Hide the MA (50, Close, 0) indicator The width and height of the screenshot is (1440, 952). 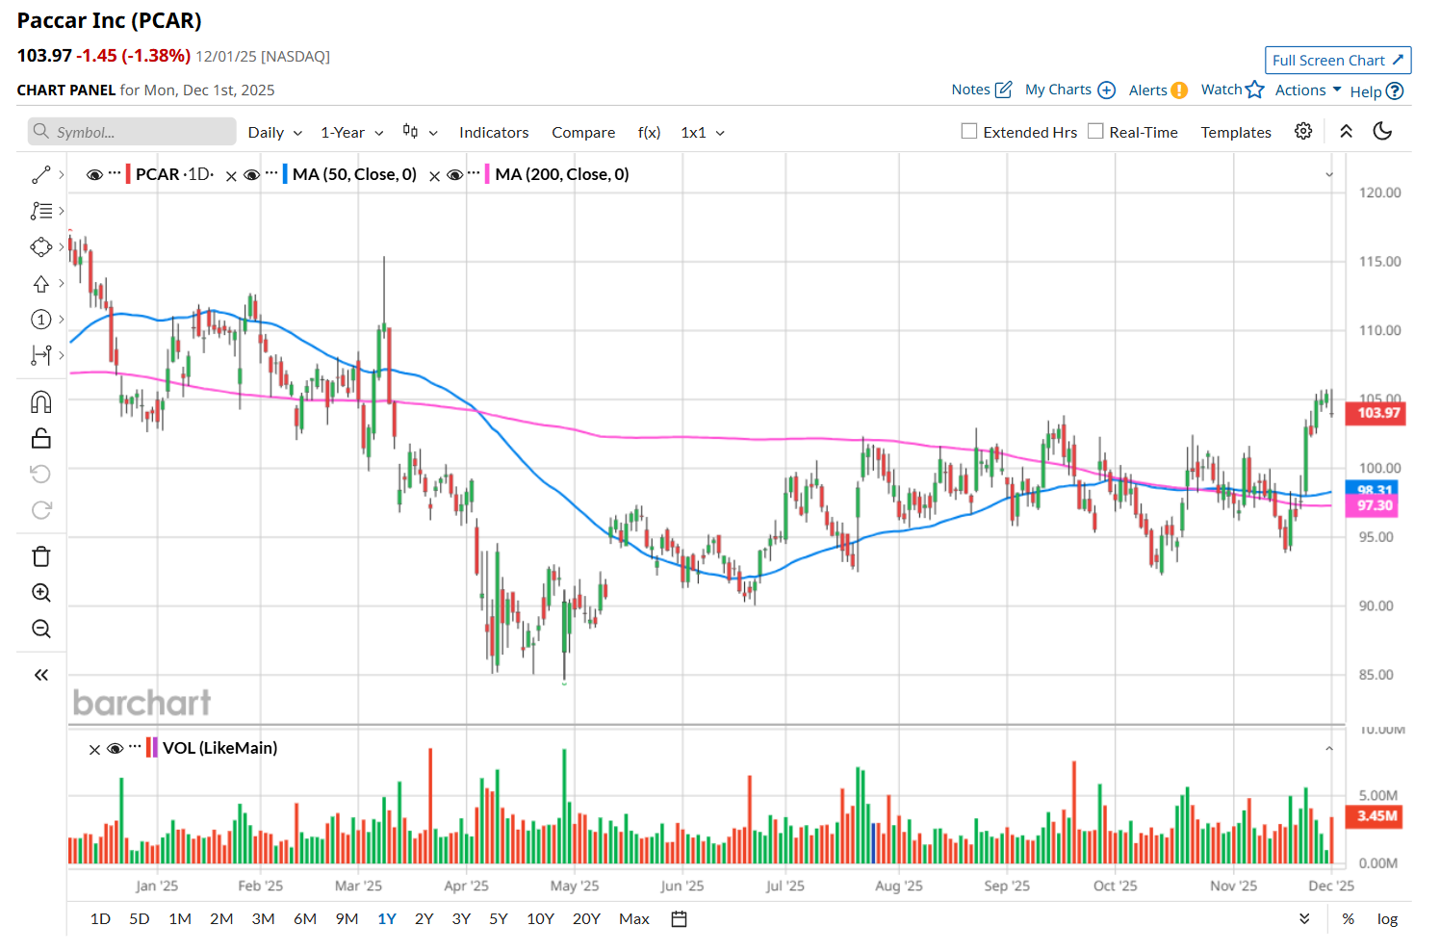[251, 175]
